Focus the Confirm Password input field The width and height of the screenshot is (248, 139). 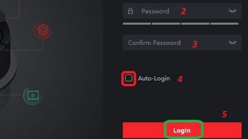[x=182, y=43]
